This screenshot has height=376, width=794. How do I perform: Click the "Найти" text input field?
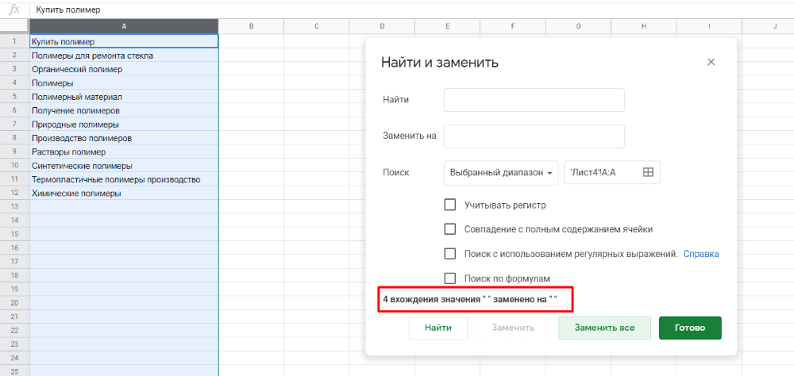[534, 100]
